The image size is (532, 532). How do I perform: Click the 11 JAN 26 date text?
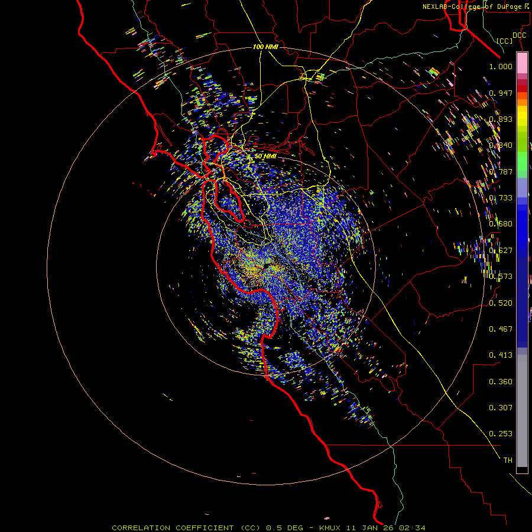click(370, 528)
